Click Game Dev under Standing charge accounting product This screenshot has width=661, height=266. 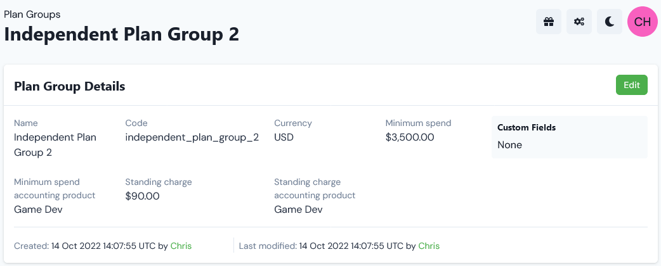pos(298,209)
